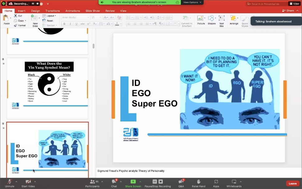
Task: Toggle bold text formatting
Action: point(64,24)
